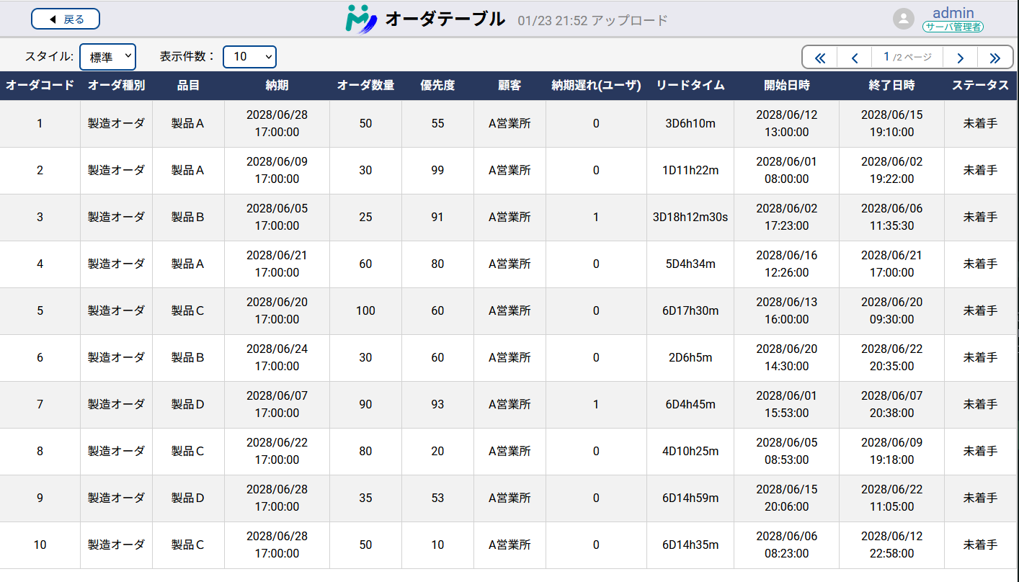Screen dimensions: 1019x582
Task: Jump to last page with double-chevron icon
Action: coord(995,56)
